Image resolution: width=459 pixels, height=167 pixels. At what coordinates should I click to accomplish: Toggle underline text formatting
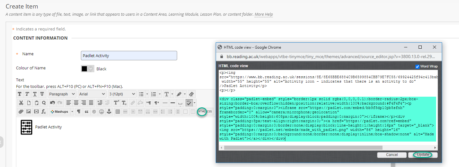[x=34, y=94]
